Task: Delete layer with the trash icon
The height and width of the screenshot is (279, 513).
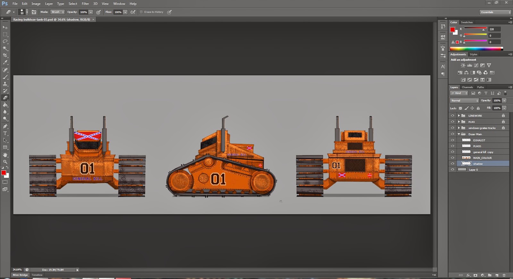Action: pos(504,275)
